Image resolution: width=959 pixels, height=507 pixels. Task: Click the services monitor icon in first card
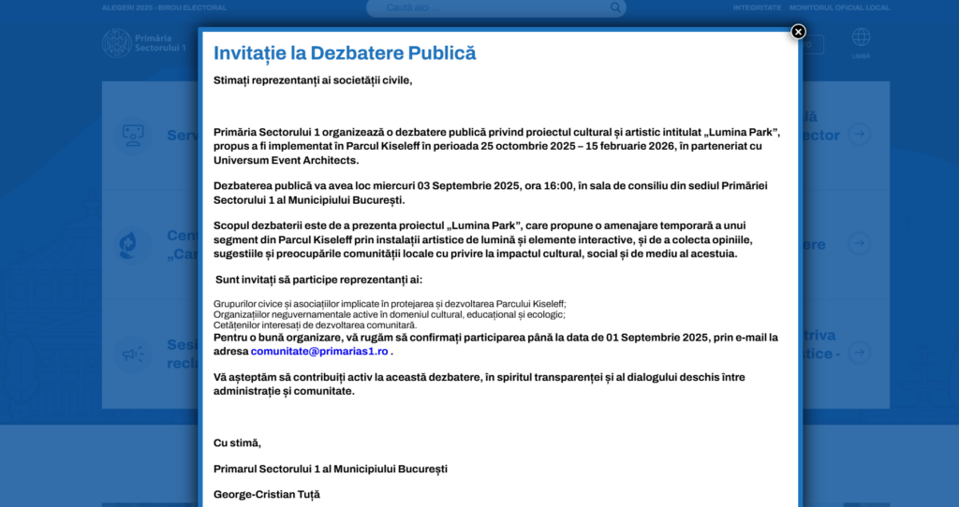(x=133, y=135)
